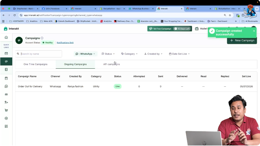Select the Ongoing Campaigns tab

(75, 64)
